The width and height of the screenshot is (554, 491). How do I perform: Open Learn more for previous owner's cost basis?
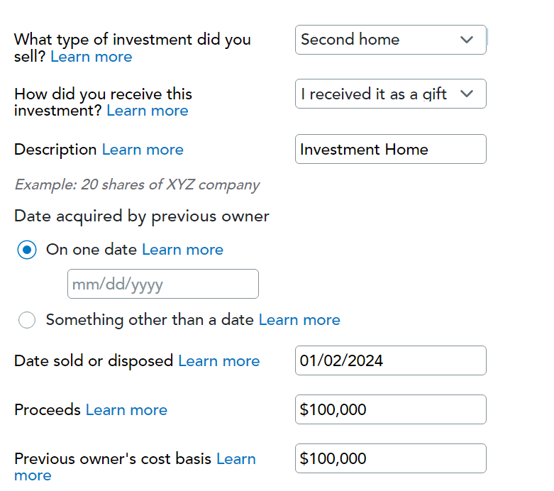point(135,467)
